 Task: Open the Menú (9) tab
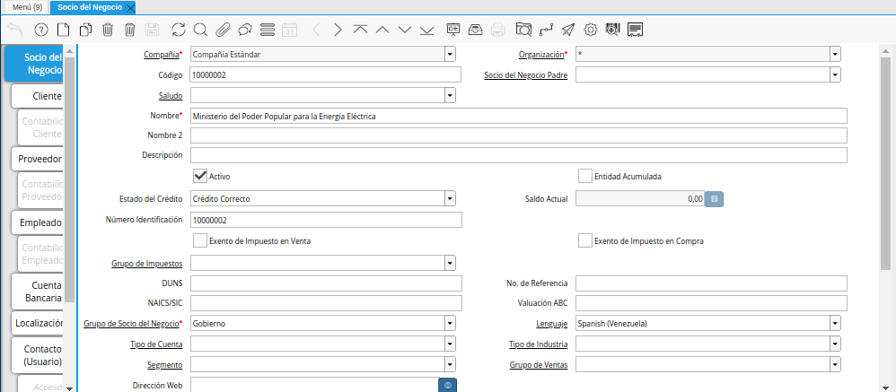pos(27,7)
